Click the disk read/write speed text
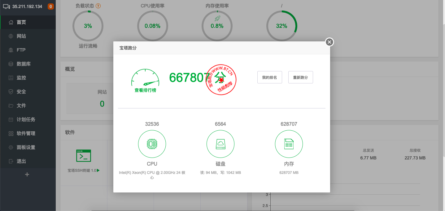 (220, 173)
